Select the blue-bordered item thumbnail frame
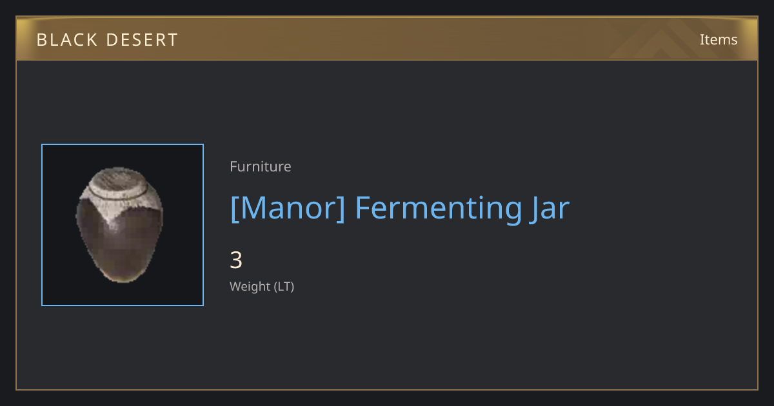The width and height of the screenshot is (774, 406). coord(123,225)
